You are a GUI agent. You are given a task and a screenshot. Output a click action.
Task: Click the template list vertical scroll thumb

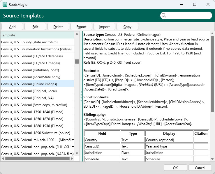click(77, 61)
